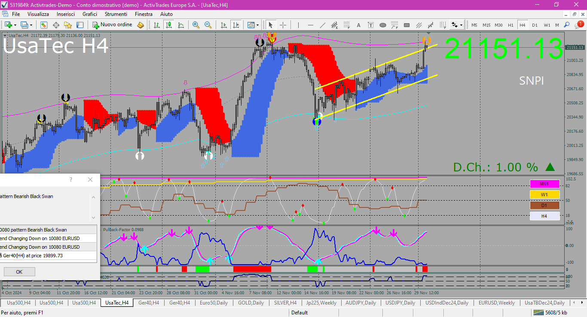Open the Strumenti menu
Screen dimensions: 587x317
pyautogui.click(x=116, y=14)
